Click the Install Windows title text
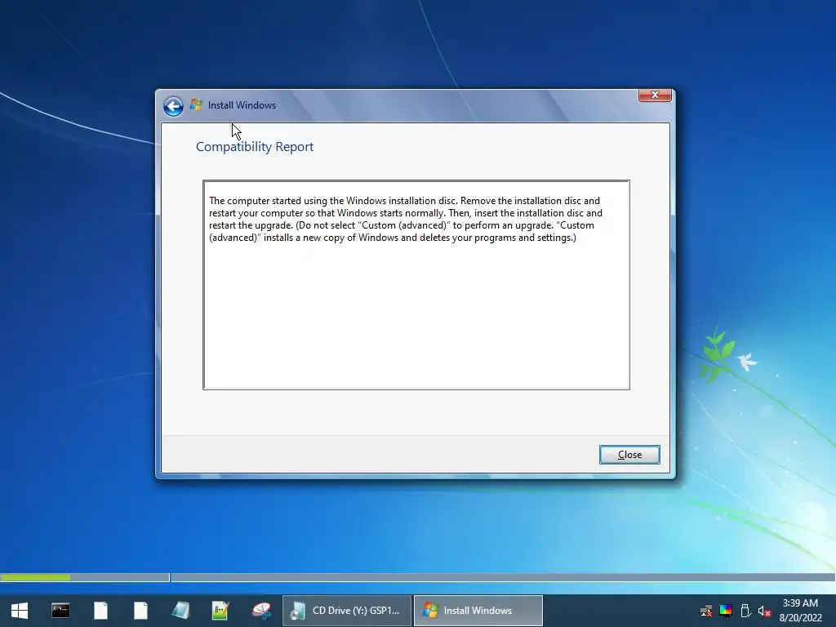 [x=242, y=105]
